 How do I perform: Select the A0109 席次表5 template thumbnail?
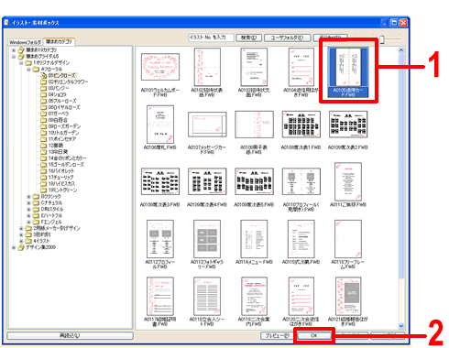254,181
